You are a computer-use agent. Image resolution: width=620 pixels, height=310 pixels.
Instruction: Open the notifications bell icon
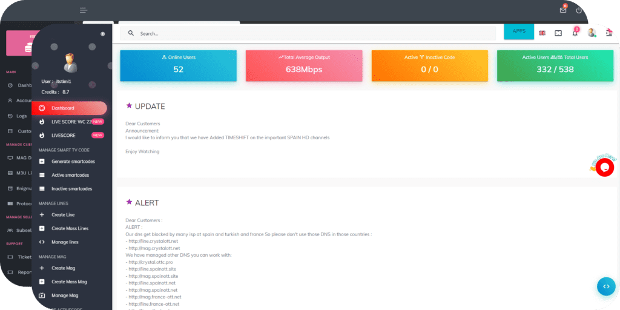tap(575, 33)
